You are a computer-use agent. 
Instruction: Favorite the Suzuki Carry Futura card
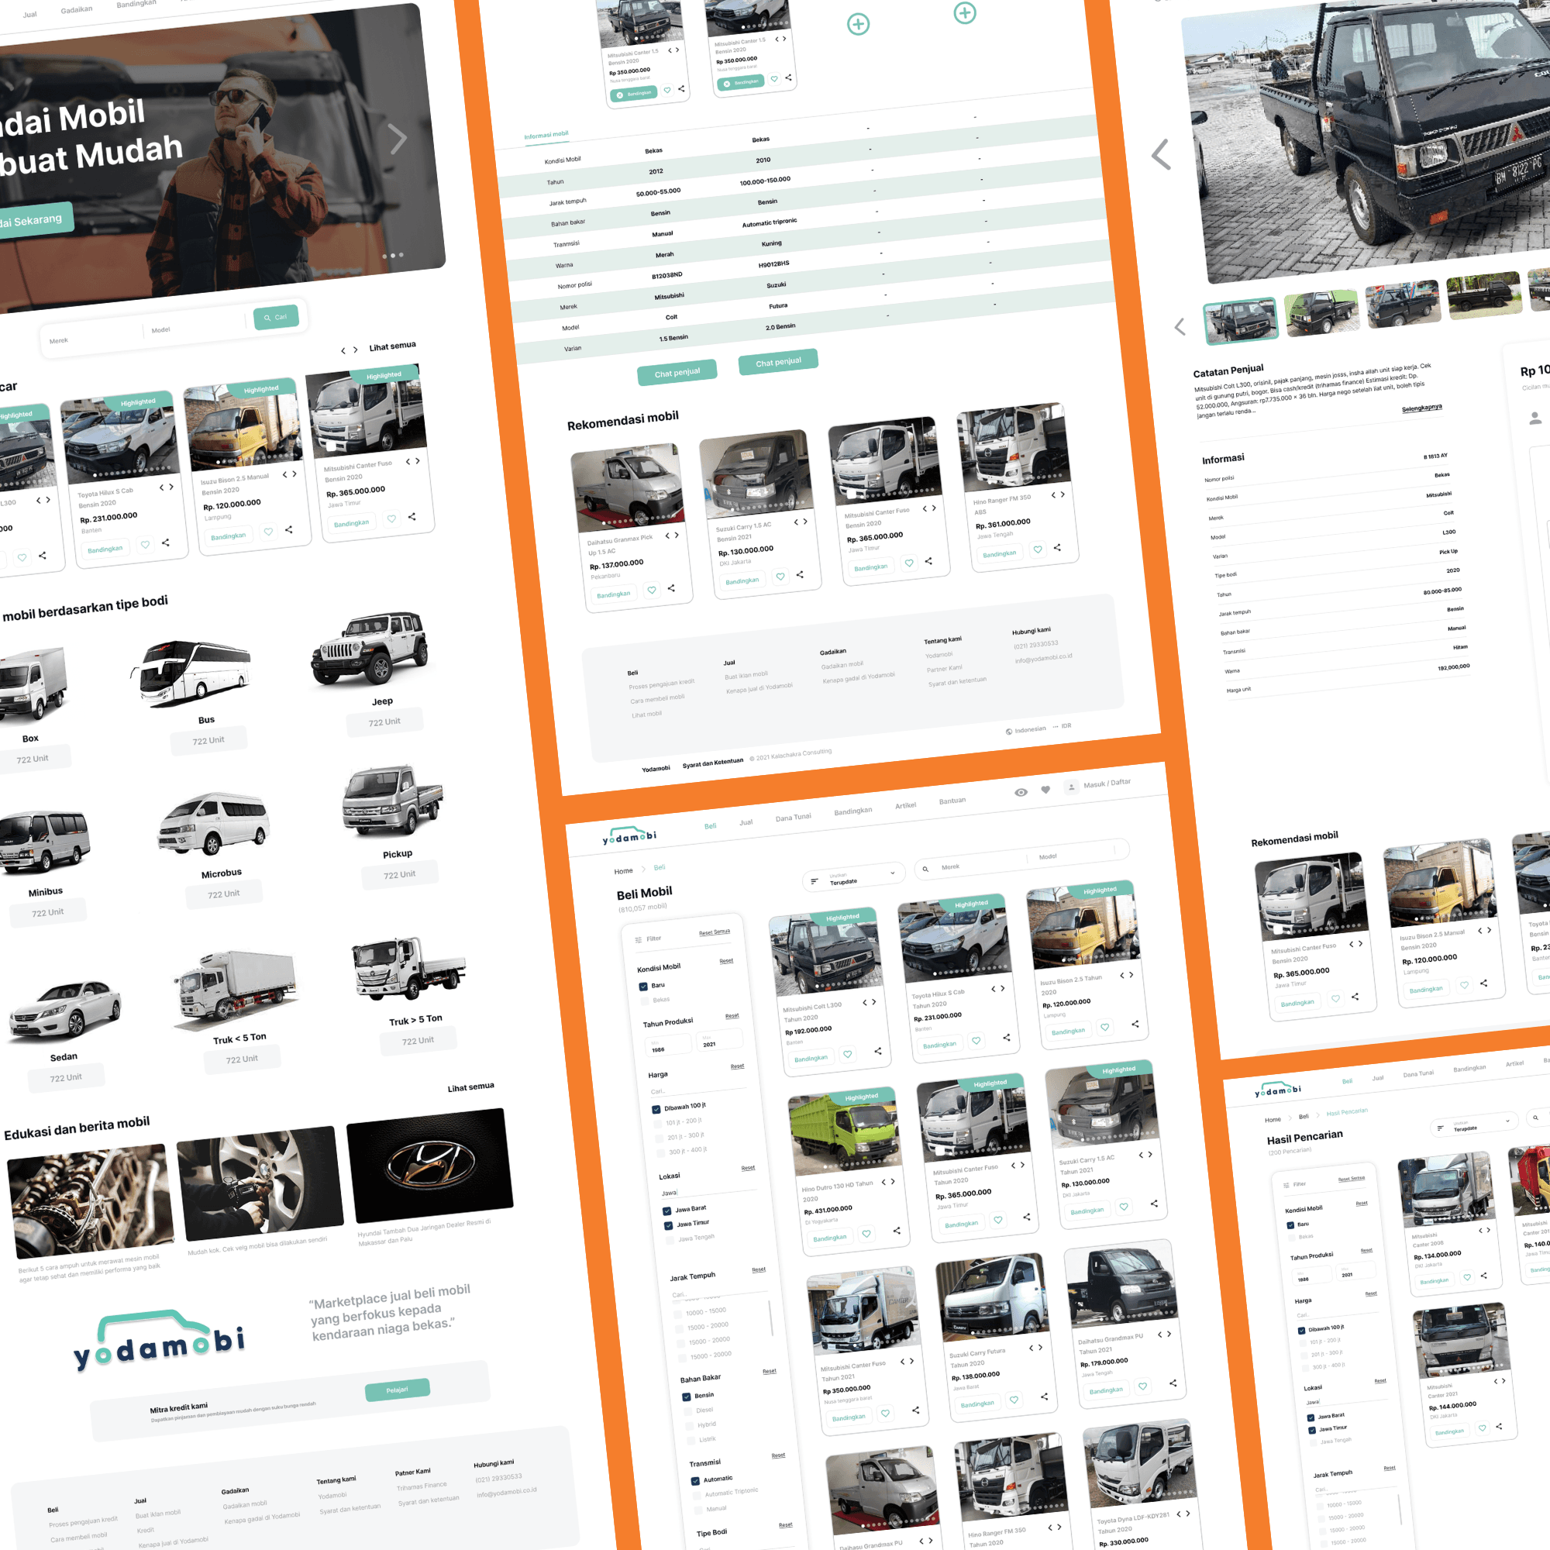coord(1014,1400)
